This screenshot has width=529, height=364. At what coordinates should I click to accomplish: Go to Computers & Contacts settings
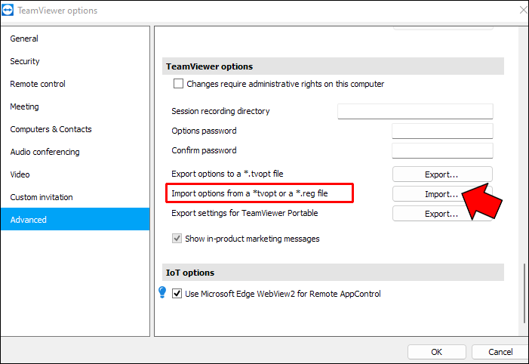coord(51,129)
